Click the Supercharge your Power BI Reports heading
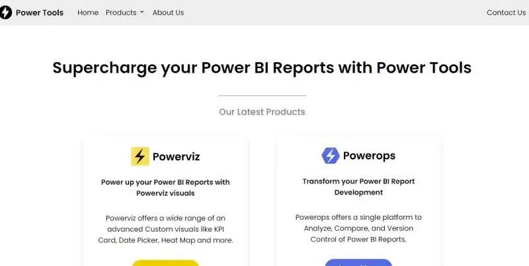The width and height of the screenshot is (529, 266). click(262, 67)
